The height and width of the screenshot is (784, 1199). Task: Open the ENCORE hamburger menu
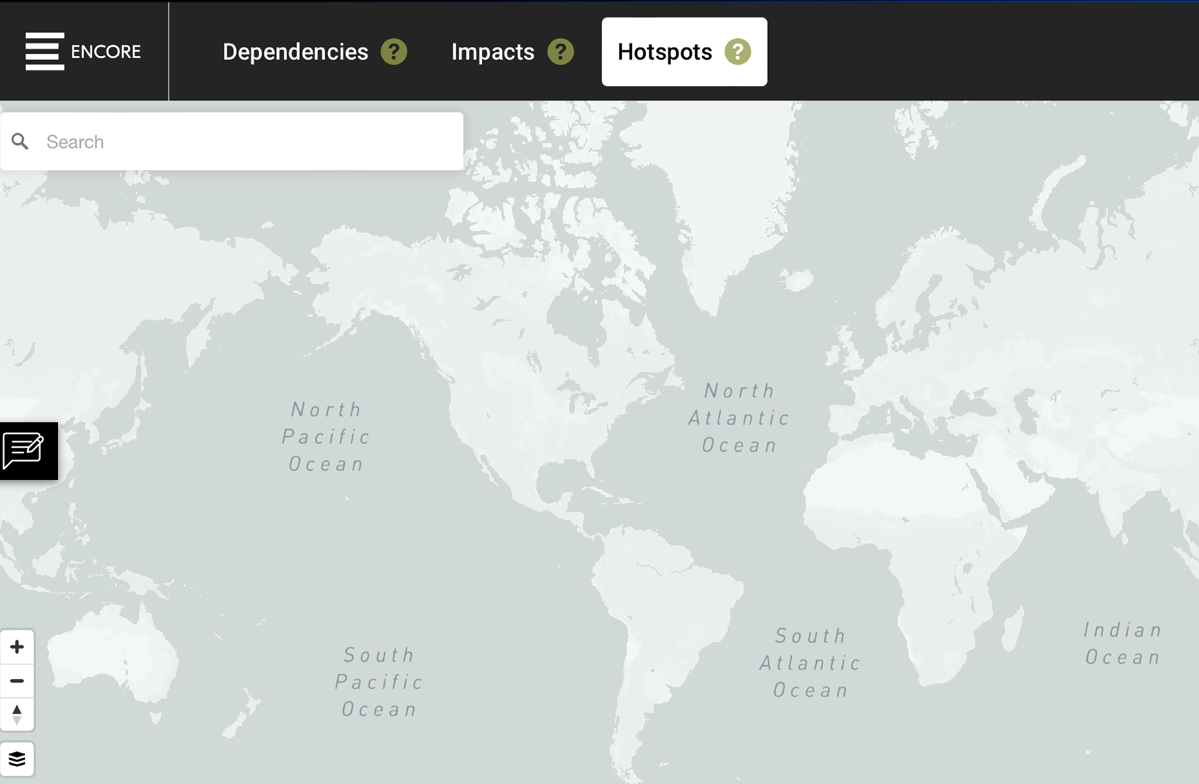pos(44,51)
